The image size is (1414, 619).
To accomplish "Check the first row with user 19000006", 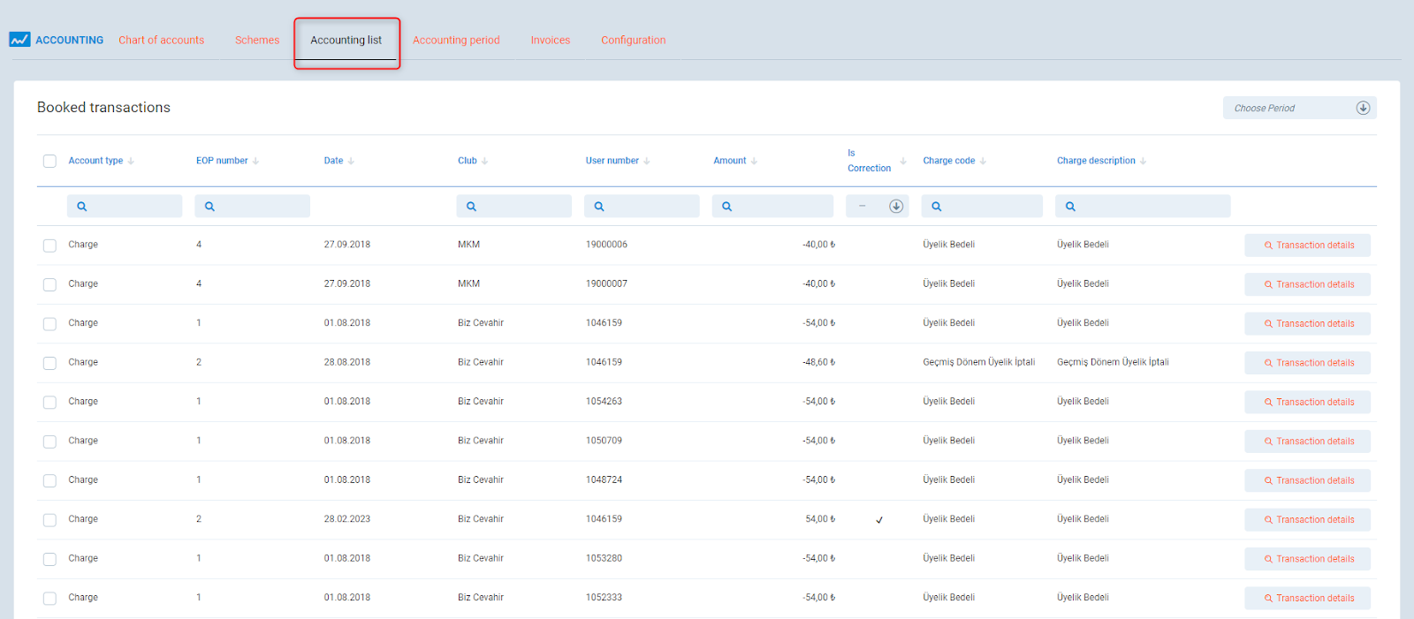I will 49,245.
